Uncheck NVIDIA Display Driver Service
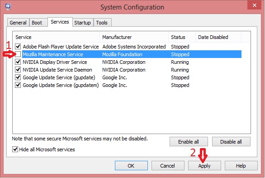This screenshot has width=265, height=178. coord(18,62)
